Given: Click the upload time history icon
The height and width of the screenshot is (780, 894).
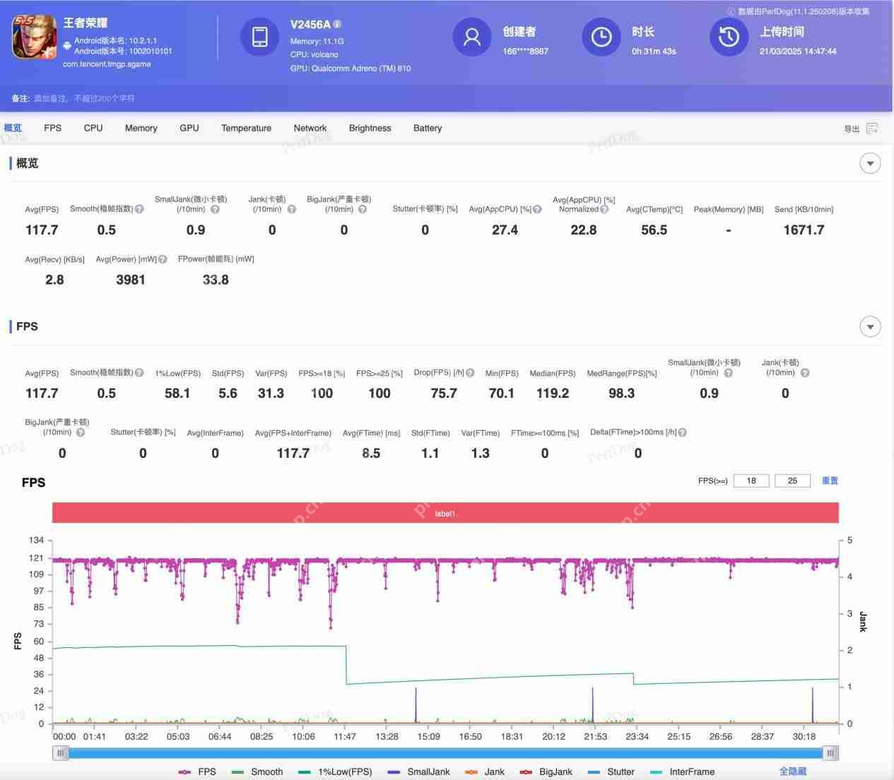Looking at the screenshot, I should click(x=729, y=37).
